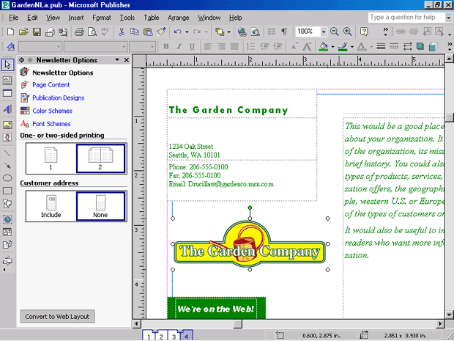Click the Fill Color paint bucket
The width and height of the screenshot is (454, 341).
point(324,46)
